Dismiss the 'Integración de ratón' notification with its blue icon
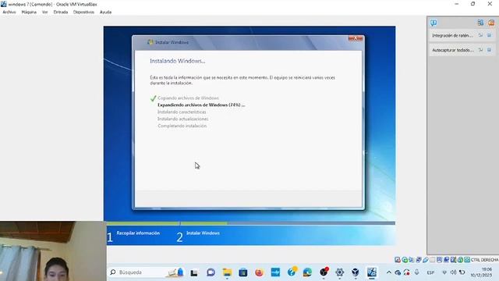This screenshot has width=499, height=281. (x=490, y=35)
